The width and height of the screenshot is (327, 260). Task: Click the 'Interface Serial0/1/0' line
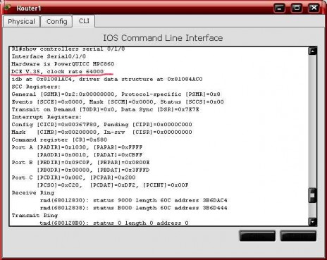[49, 56]
